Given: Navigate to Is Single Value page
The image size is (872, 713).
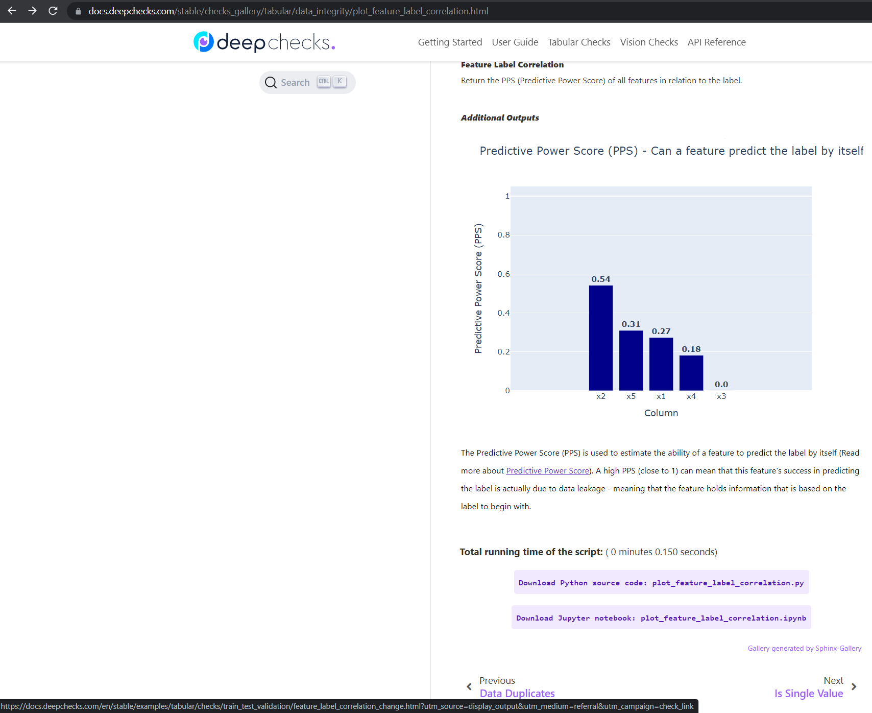Looking at the screenshot, I should [x=808, y=693].
